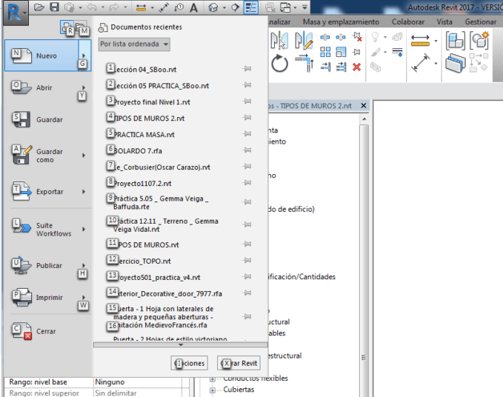Click the Pin tool icon in ribbon

[356, 52]
